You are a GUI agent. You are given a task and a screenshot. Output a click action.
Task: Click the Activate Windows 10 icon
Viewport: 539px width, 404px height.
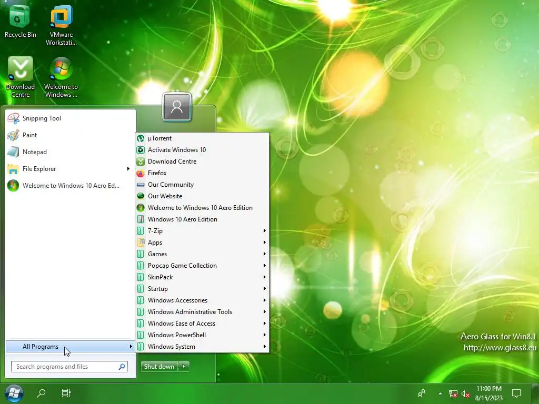tap(140, 150)
